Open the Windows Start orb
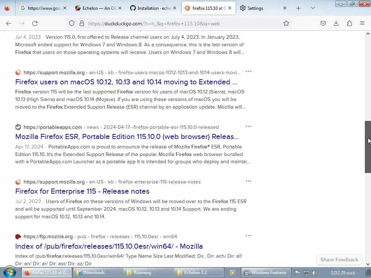This screenshot has width=371, height=278. coord(9,272)
